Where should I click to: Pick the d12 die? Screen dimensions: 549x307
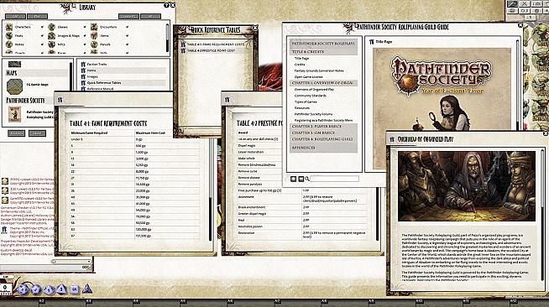point(35,289)
